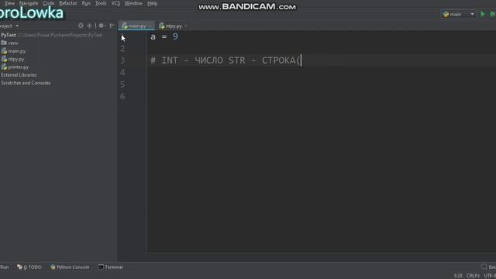Image resolution: width=496 pixels, height=279 pixels.
Task: Open the Window menu
Action: pyautogui.click(x=133, y=3)
